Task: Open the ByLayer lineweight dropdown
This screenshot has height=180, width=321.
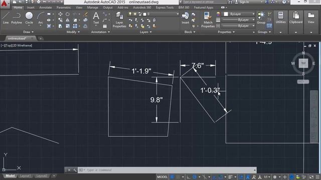Action: point(239,20)
